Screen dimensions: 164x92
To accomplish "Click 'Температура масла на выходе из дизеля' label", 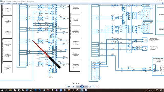I will [154, 40].
